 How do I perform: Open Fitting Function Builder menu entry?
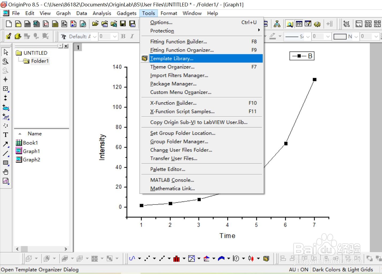(202, 42)
